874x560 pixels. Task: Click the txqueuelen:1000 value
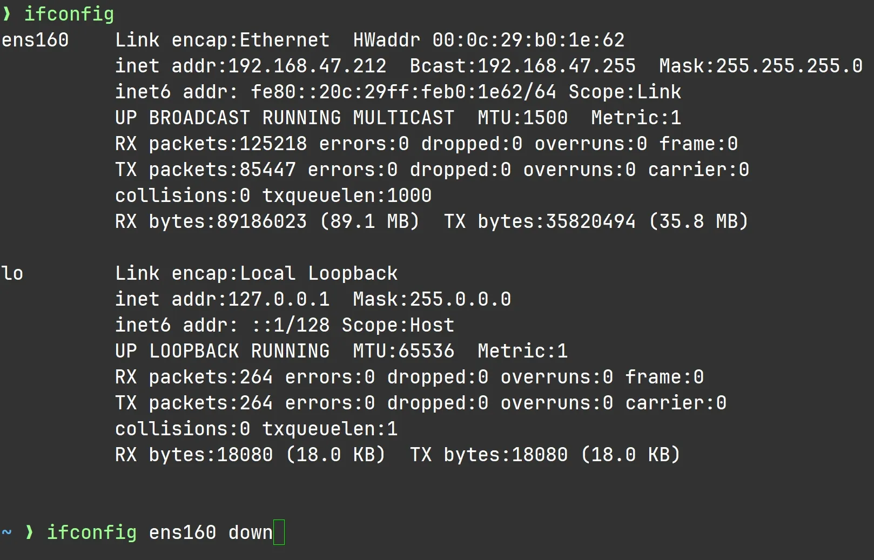click(347, 195)
